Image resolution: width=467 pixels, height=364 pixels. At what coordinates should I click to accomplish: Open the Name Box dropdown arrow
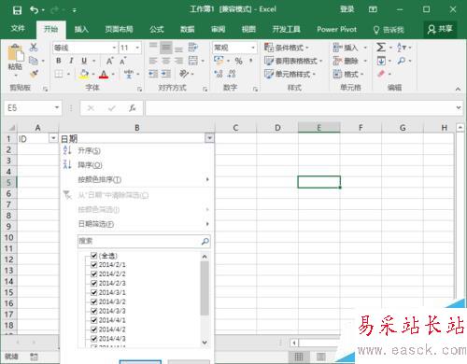click(57, 107)
